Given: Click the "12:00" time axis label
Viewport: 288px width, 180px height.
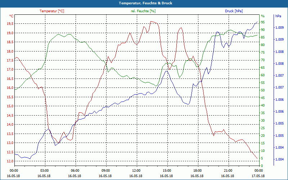Looking at the screenshot, I should (x=136, y=170).
